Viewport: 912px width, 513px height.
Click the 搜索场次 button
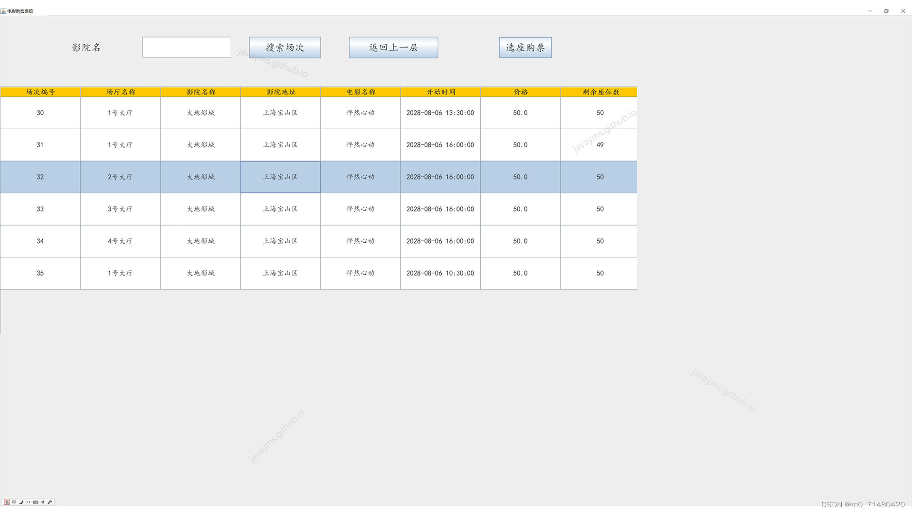tap(285, 47)
